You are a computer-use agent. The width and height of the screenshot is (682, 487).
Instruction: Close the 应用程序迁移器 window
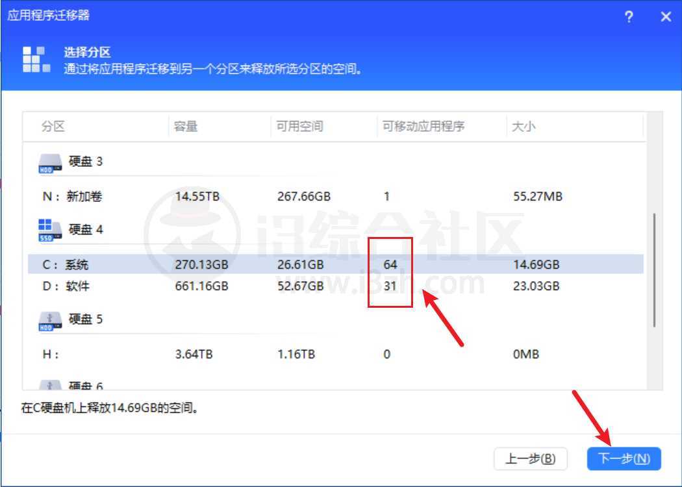pyautogui.click(x=666, y=17)
